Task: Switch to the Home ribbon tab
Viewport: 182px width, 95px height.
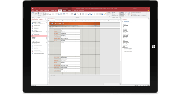Action: (37, 10)
